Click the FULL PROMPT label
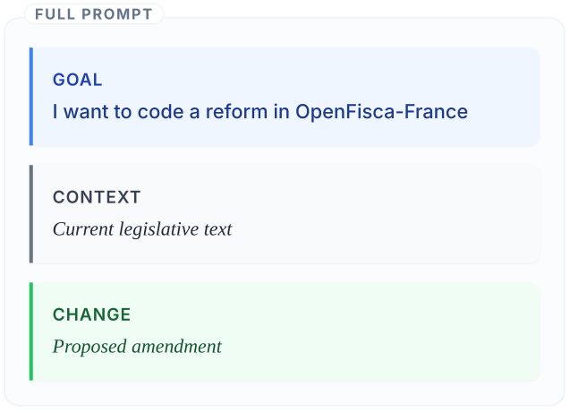 tap(93, 14)
